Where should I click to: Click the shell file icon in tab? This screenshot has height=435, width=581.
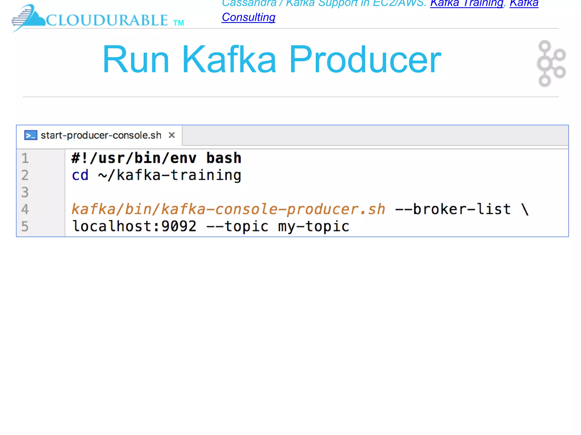pos(31,135)
